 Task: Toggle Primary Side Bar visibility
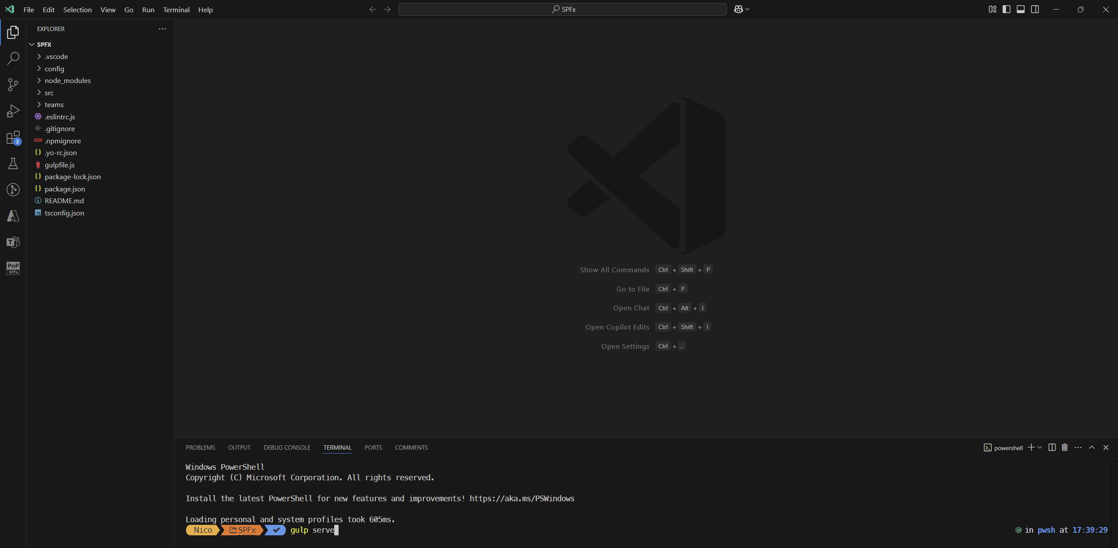1007,9
